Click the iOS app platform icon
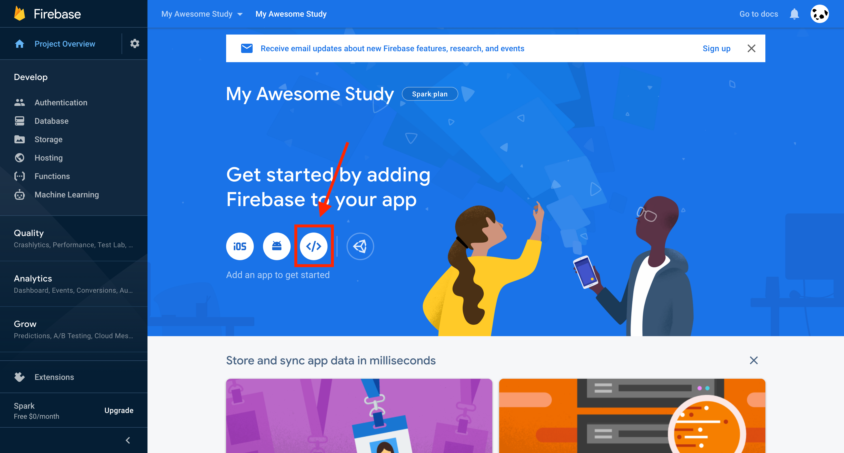The image size is (844, 453). [239, 245]
